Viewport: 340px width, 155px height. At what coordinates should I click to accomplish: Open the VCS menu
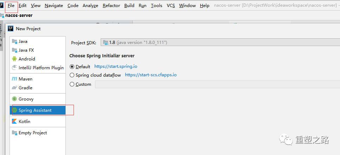pos(171,6)
